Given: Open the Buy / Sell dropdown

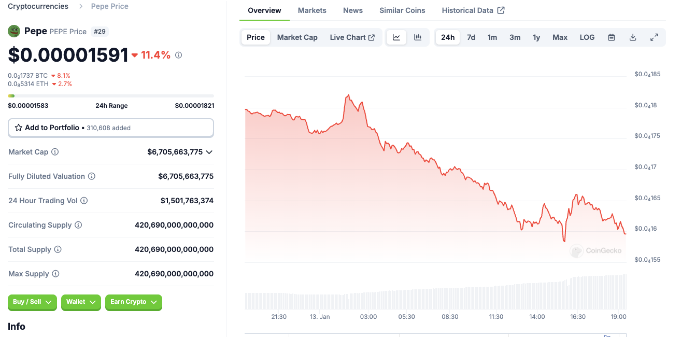Looking at the screenshot, I should pos(32,302).
